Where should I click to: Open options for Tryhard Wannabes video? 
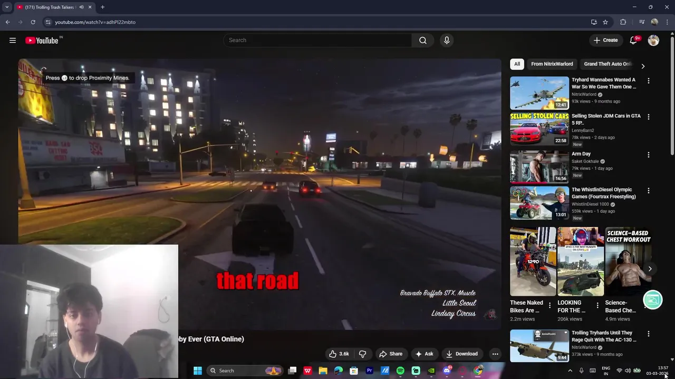click(x=649, y=81)
